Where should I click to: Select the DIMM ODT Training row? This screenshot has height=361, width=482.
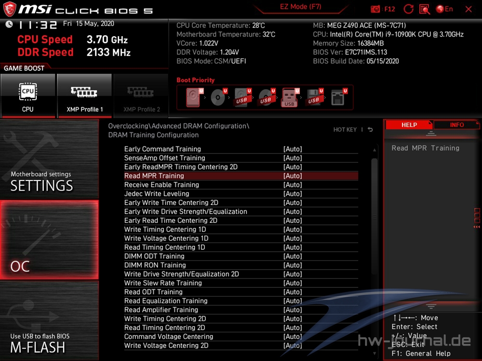pyautogui.click(x=241, y=256)
